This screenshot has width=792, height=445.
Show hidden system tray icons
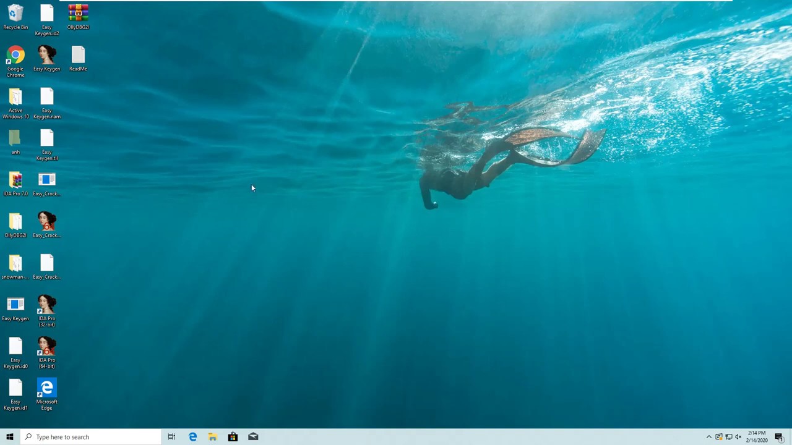click(x=709, y=437)
